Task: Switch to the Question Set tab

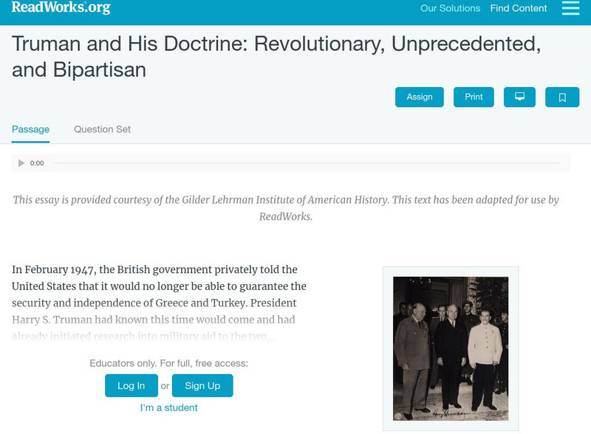Action: tap(102, 129)
